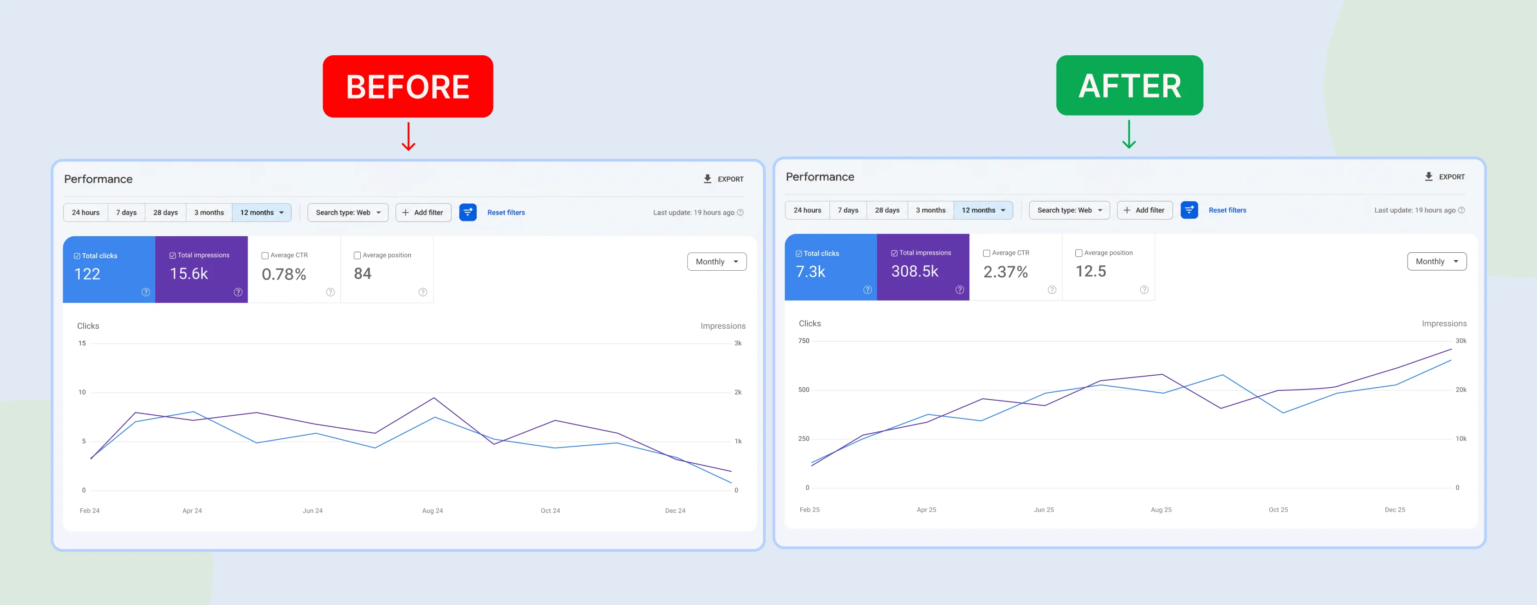This screenshot has width=1537, height=605.
Task: Click the help icon on the 0.78% Average CTR card
Action: (330, 292)
